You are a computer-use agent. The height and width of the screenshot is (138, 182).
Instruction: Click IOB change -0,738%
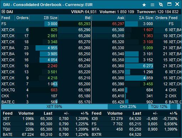(170, 119)
